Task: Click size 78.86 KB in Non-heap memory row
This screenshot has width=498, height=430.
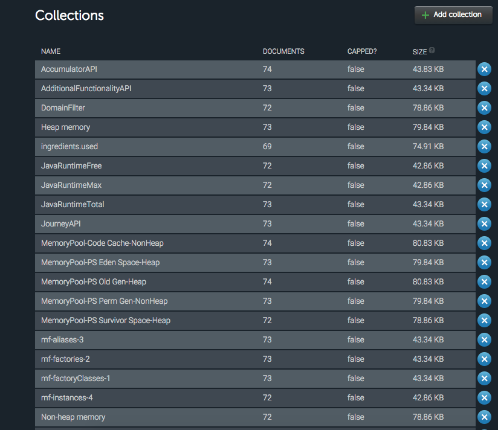Action: coord(428,417)
